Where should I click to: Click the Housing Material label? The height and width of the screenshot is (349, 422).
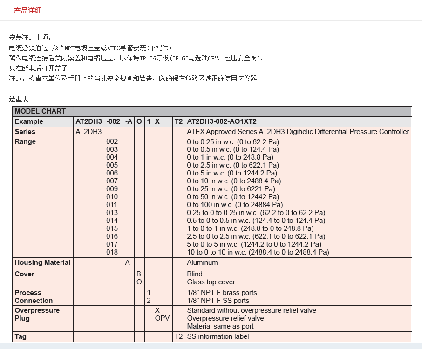[42, 262]
